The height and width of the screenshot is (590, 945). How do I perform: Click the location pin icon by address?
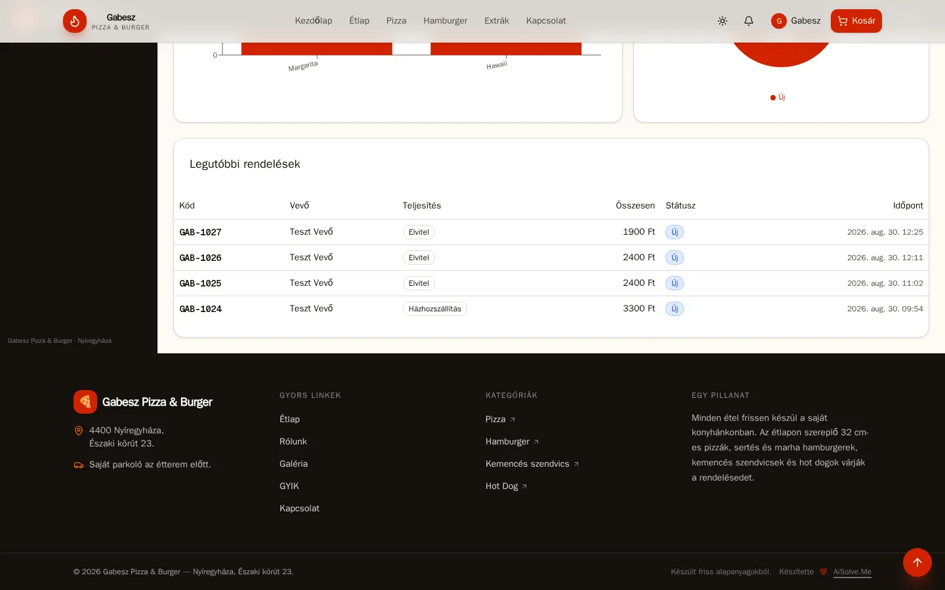coord(79,431)
